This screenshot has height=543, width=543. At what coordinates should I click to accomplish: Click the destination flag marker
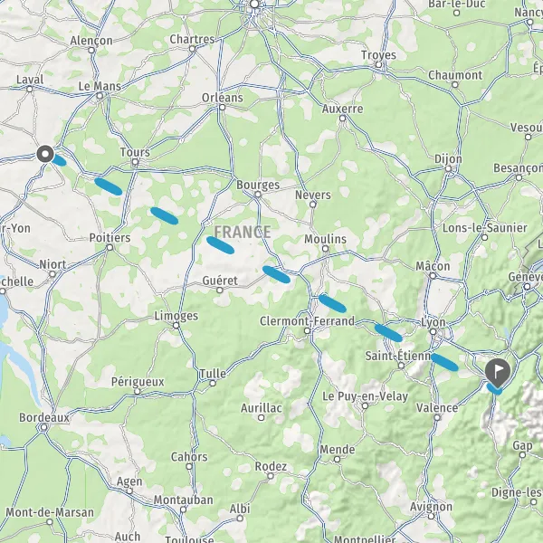tap(497, 373)
